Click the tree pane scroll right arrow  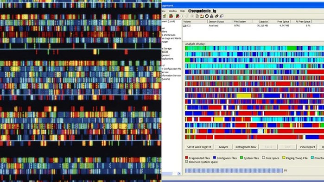[x=179, y=174]
